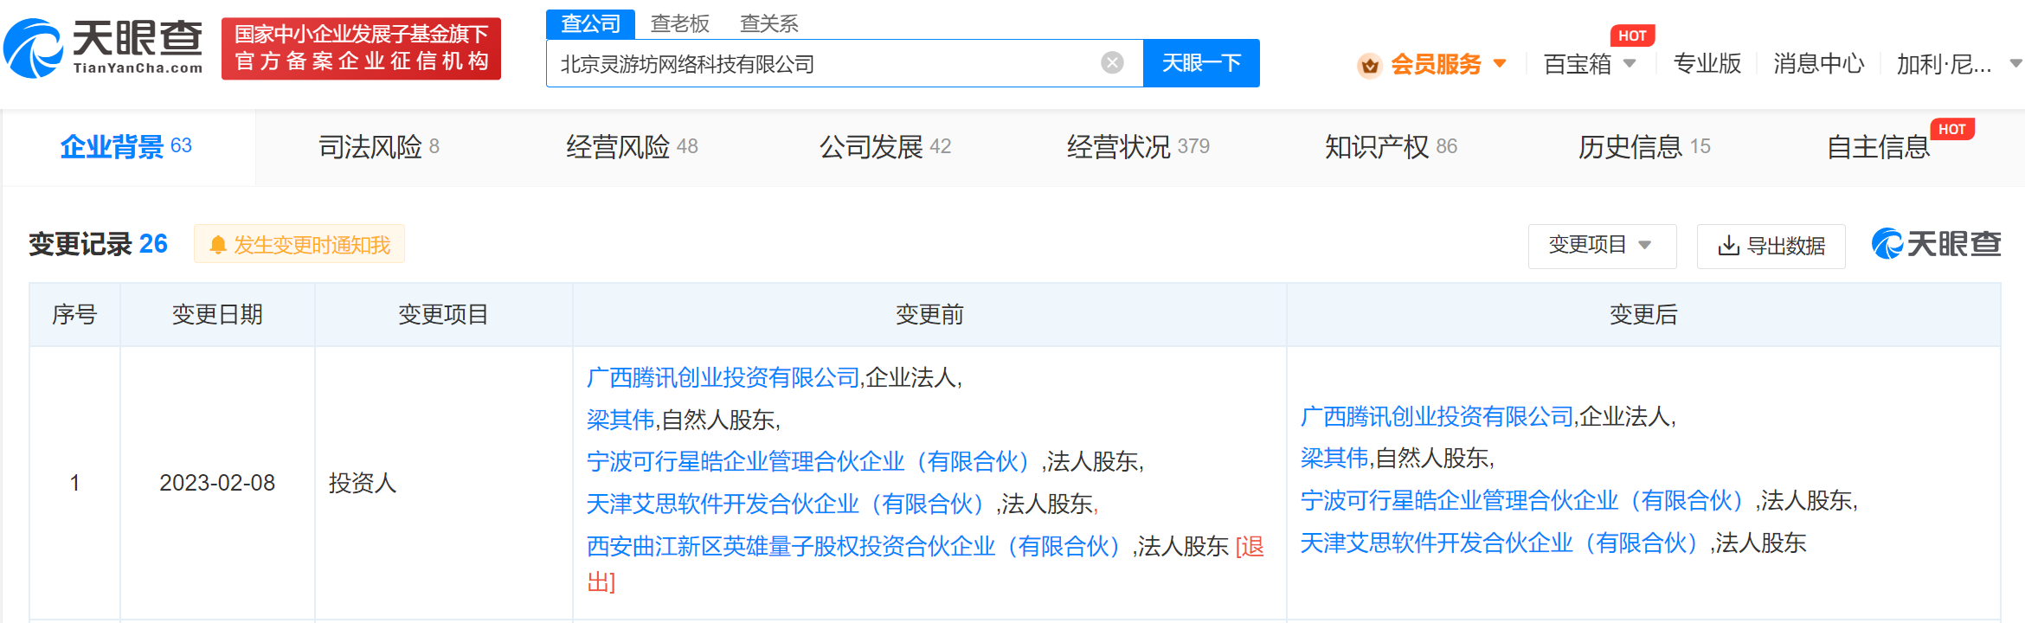Clear the search box with the X icon

tap(1112, 63)
